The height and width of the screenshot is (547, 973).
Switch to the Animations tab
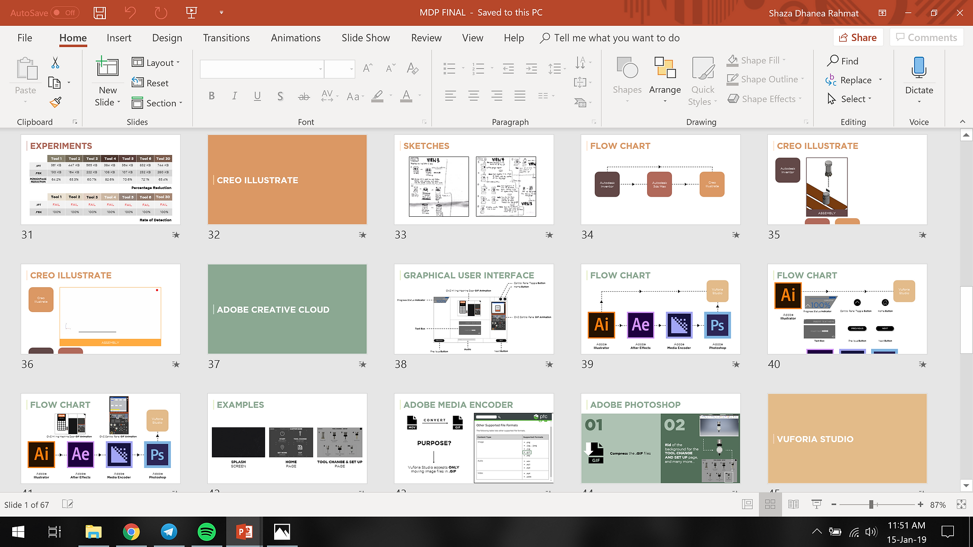pyautogui.click(x=296, y=38)
